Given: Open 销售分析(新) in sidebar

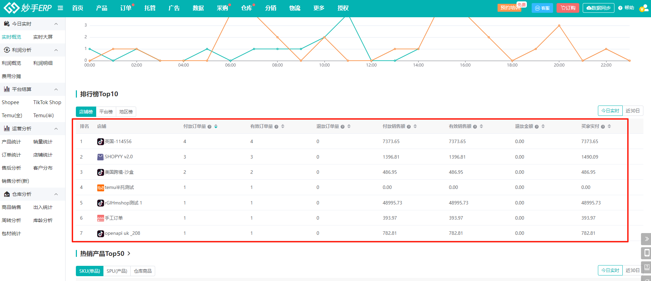Looking at the screenshot, I should (x=15, y=181).
